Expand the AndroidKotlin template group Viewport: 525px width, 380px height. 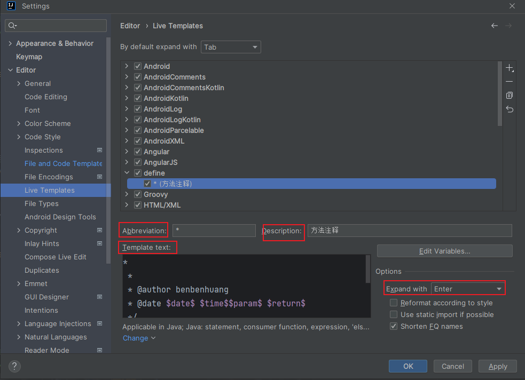[127, 98]
